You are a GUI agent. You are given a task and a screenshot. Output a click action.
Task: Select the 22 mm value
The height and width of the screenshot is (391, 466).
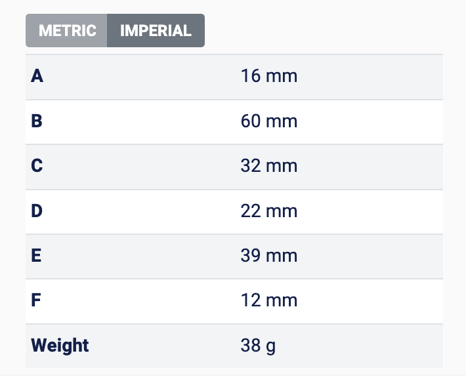pos(268,211)
